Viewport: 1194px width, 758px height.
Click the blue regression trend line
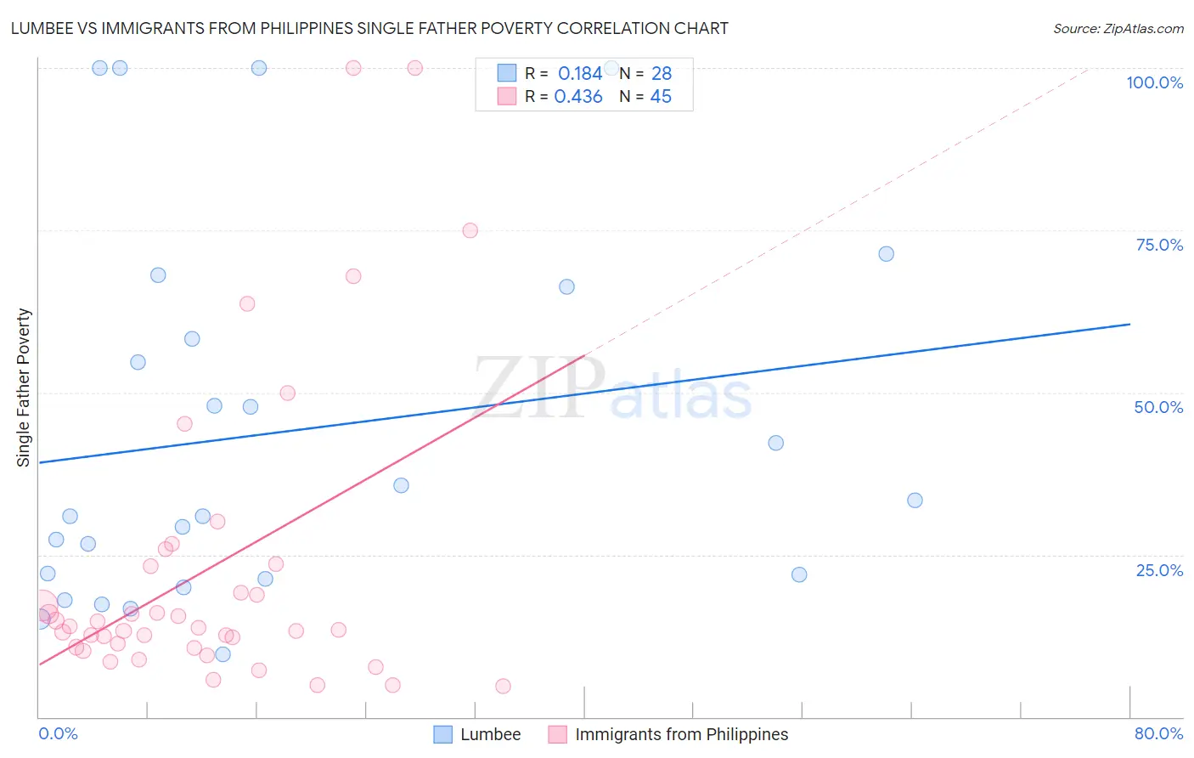(x=584, y=393)
